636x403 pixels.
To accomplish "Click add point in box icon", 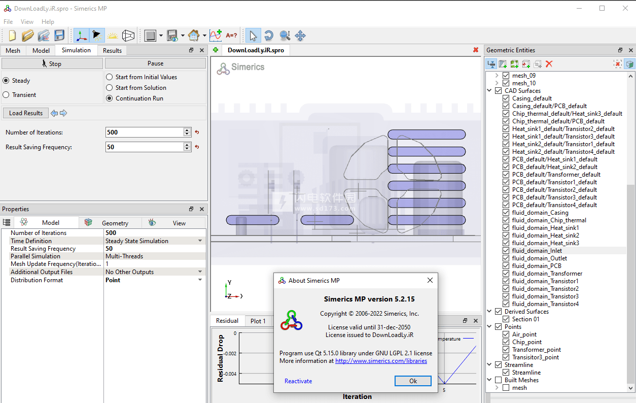I will [x=526, y=64].
